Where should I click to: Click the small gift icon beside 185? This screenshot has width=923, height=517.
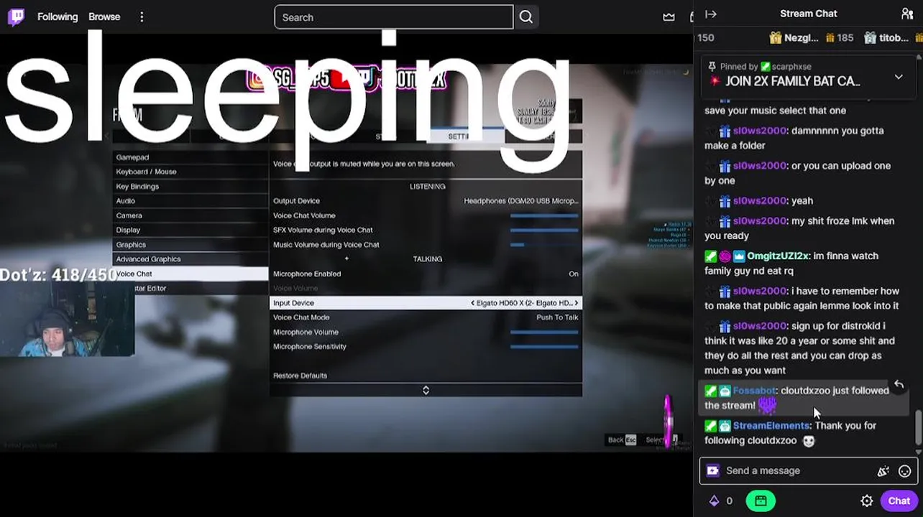pyautogui.click(x=830, y=37)
